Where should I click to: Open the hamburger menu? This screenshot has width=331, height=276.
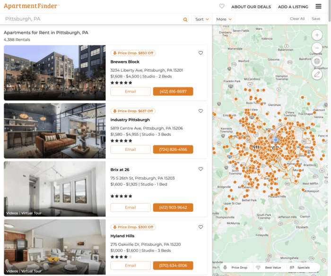pos(318,6)
